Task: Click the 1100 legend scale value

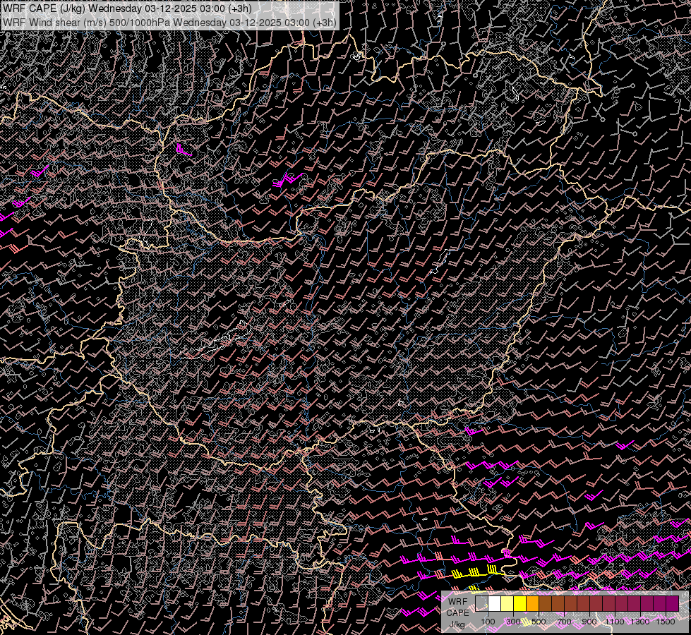Action: [x=615, y=622]
